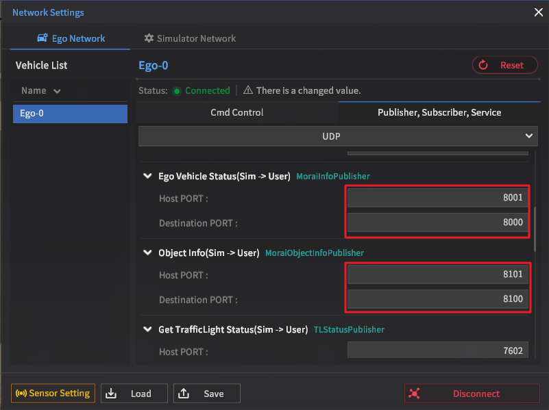Image resolution: width=549 pixels, height=410 pixels.
Task: Sort vehicle list by Name
Action: pyautogui.click(x=40, y=90)
